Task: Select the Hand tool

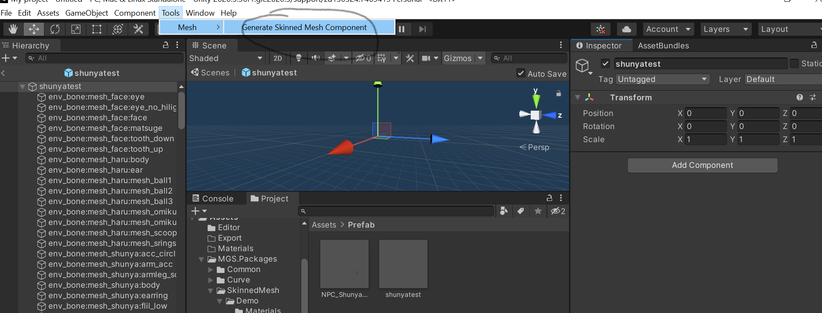Action: tap(13, 29)
